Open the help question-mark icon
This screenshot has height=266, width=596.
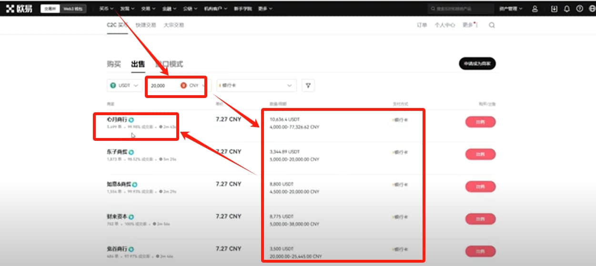click(x=579, y=9)
